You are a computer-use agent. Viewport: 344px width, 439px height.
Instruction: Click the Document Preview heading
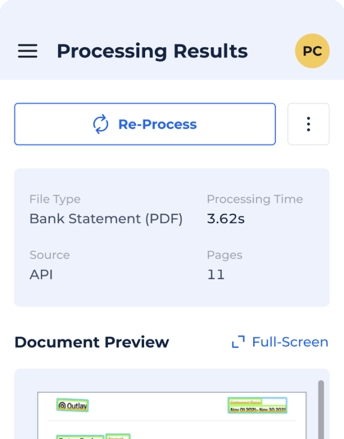pos(92,342)
